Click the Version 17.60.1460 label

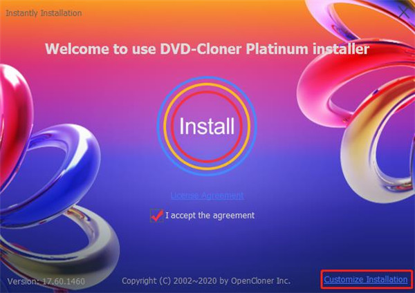46,281
